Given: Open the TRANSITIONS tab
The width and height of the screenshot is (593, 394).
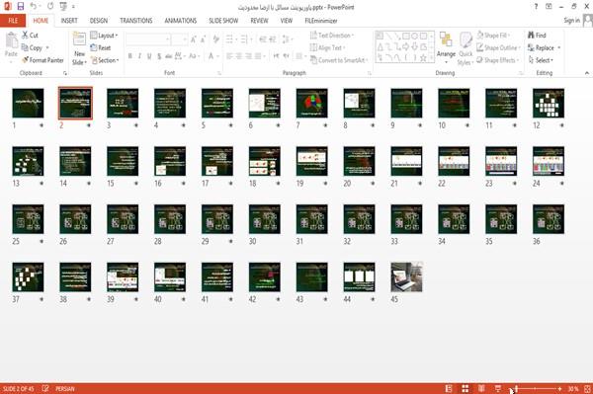Looking at the screenshot, I should click(x=136, y=21).
